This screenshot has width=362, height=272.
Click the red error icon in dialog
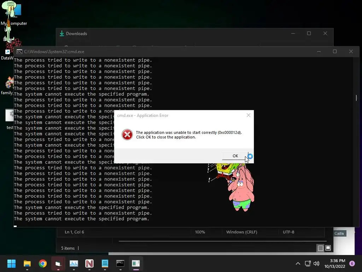click(x=127, y=135)
